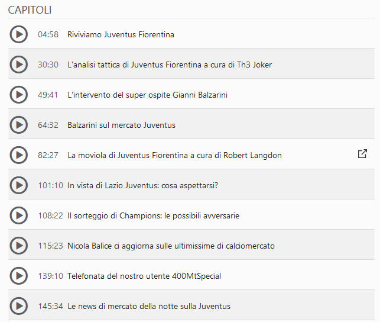Jump to timestamp 04:58
The height and width of the screenshot is (322, 380).
(x=48, y=34)
